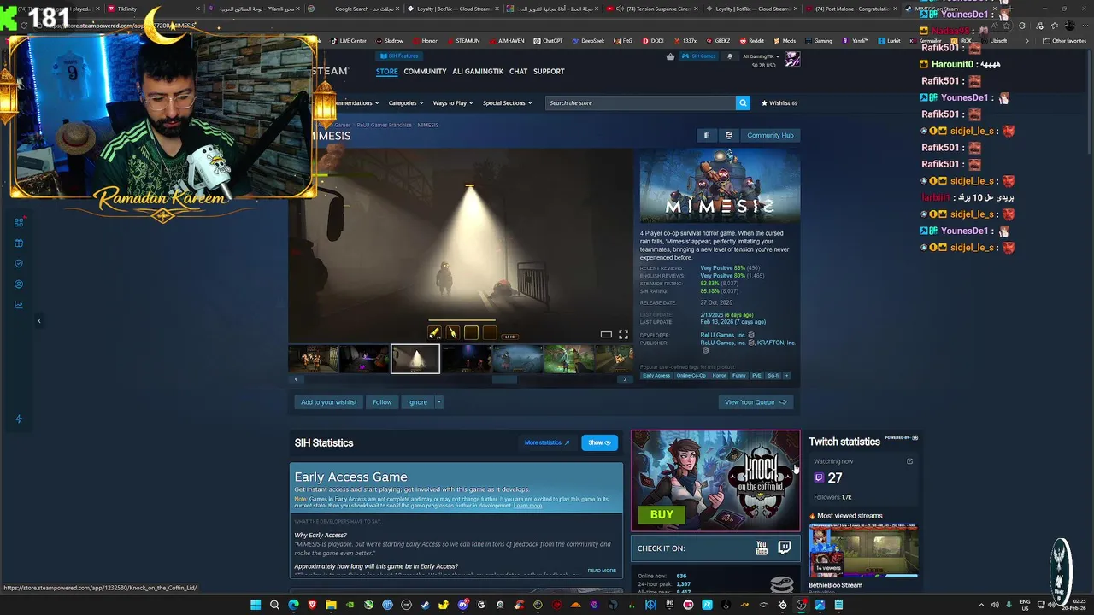Expand Read More for Early Access info
This screenshot has height=615, width=1094.
pyautogui.click(x=601, y=571)
